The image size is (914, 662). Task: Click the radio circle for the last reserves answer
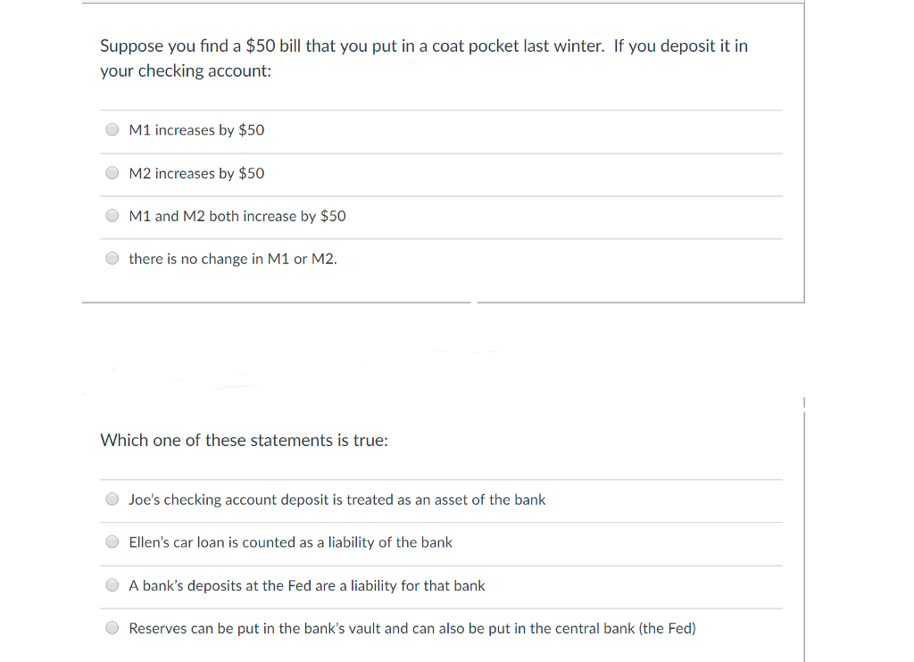(x=112, y=627)
